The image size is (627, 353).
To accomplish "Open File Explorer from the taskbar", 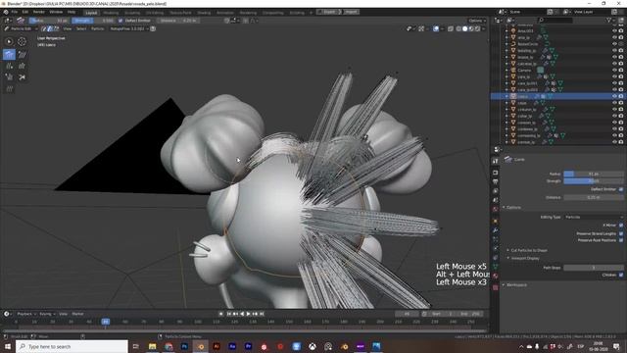I will [153, 346].
